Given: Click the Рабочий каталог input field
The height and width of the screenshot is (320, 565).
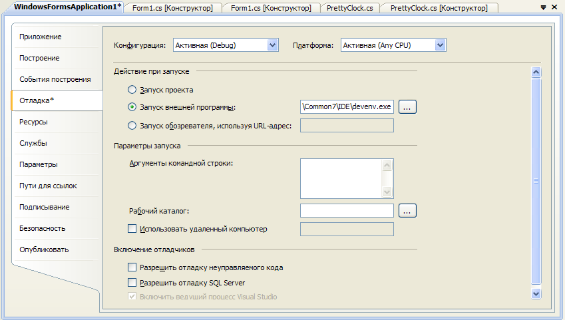Looking at the screenshot, I should tap(347, 210).
